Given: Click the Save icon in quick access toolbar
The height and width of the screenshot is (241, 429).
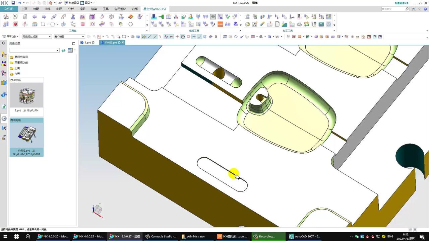Looking at the screenshot, I should coord(13,3).
